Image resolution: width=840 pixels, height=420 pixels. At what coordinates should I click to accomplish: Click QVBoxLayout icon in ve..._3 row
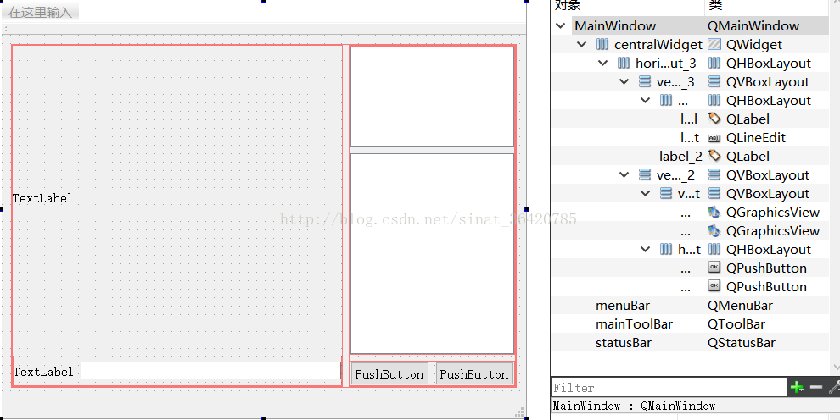pyautogui.click(x=714, y=82)
